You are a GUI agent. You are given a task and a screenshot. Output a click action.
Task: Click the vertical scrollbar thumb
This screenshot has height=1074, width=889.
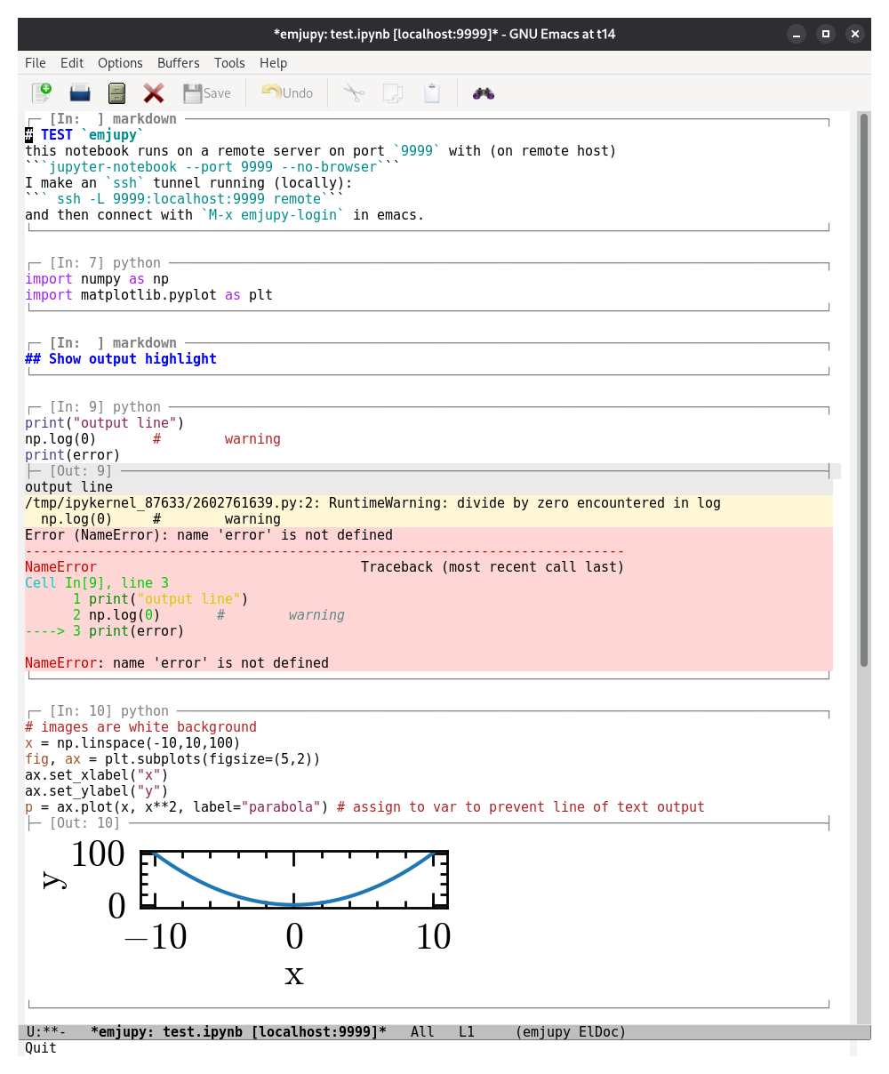[864, 389]
